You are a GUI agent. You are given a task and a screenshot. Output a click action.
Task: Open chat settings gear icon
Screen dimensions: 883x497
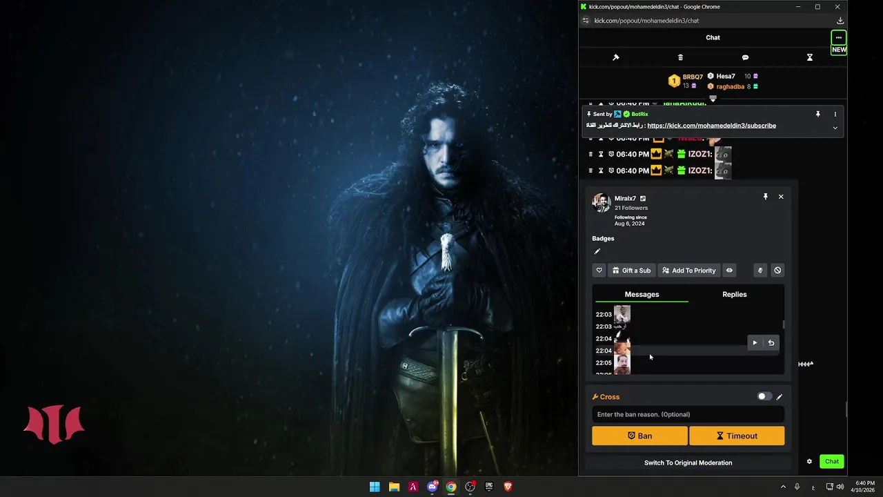click(809, 462)
